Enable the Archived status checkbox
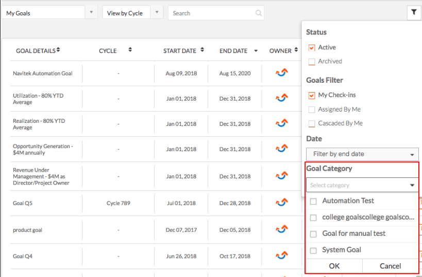This screenshot has width=422, height=277. (312, 62)
